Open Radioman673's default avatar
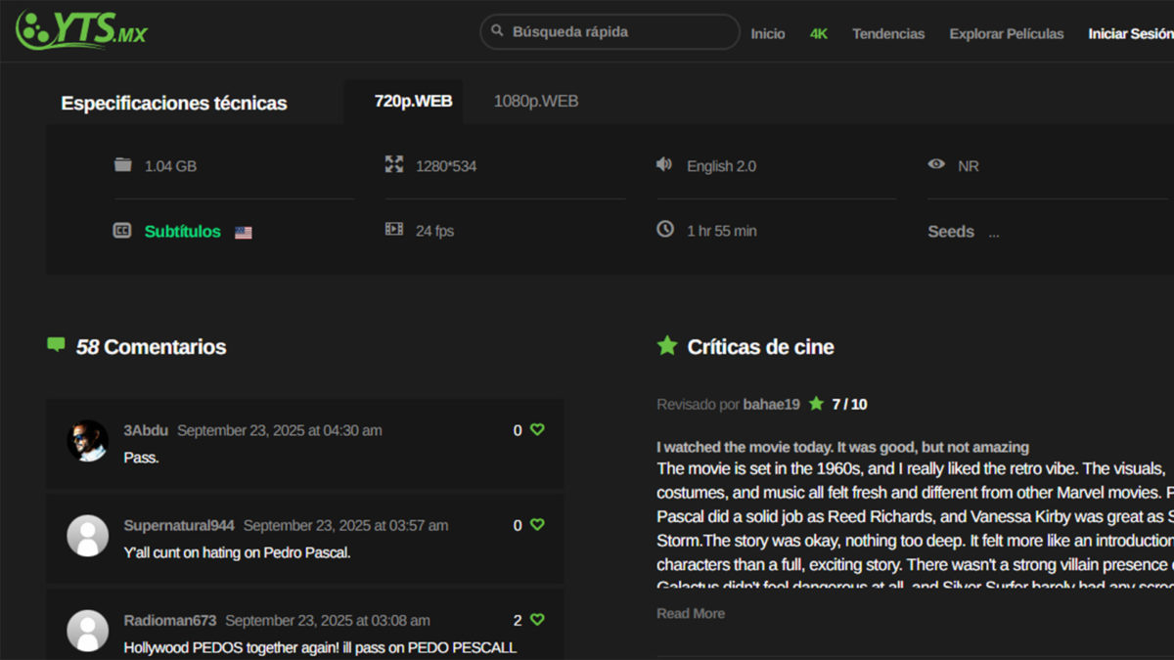This screenshot has height=660, width=1174. (87, 631)
